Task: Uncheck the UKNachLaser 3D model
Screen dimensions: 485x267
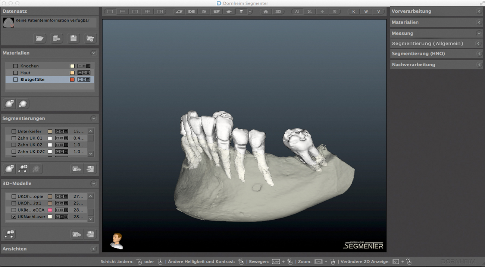Action: click(x=14, y=217)
